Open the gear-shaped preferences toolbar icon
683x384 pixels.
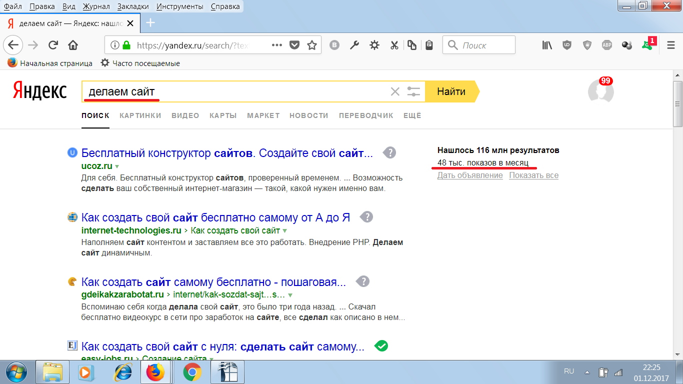pyautogui.click(x=374, y=45)
